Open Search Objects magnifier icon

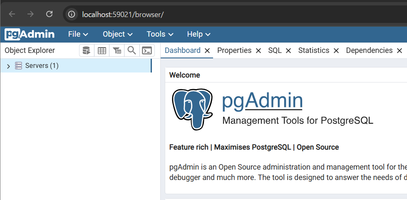click(x=132, y=50)
